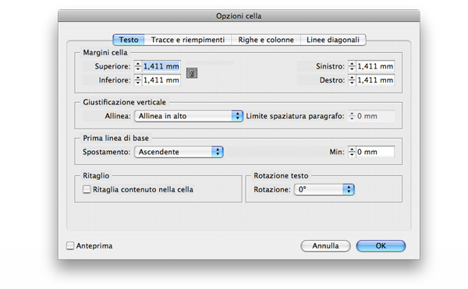The image size is (468, 289).
Task: Click the Destro margin value field
Action: point(375,80)
